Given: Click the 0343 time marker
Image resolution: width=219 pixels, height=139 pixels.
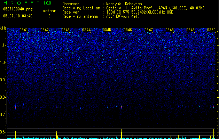Looking at the screenshot, I should (x=65, y=30).
